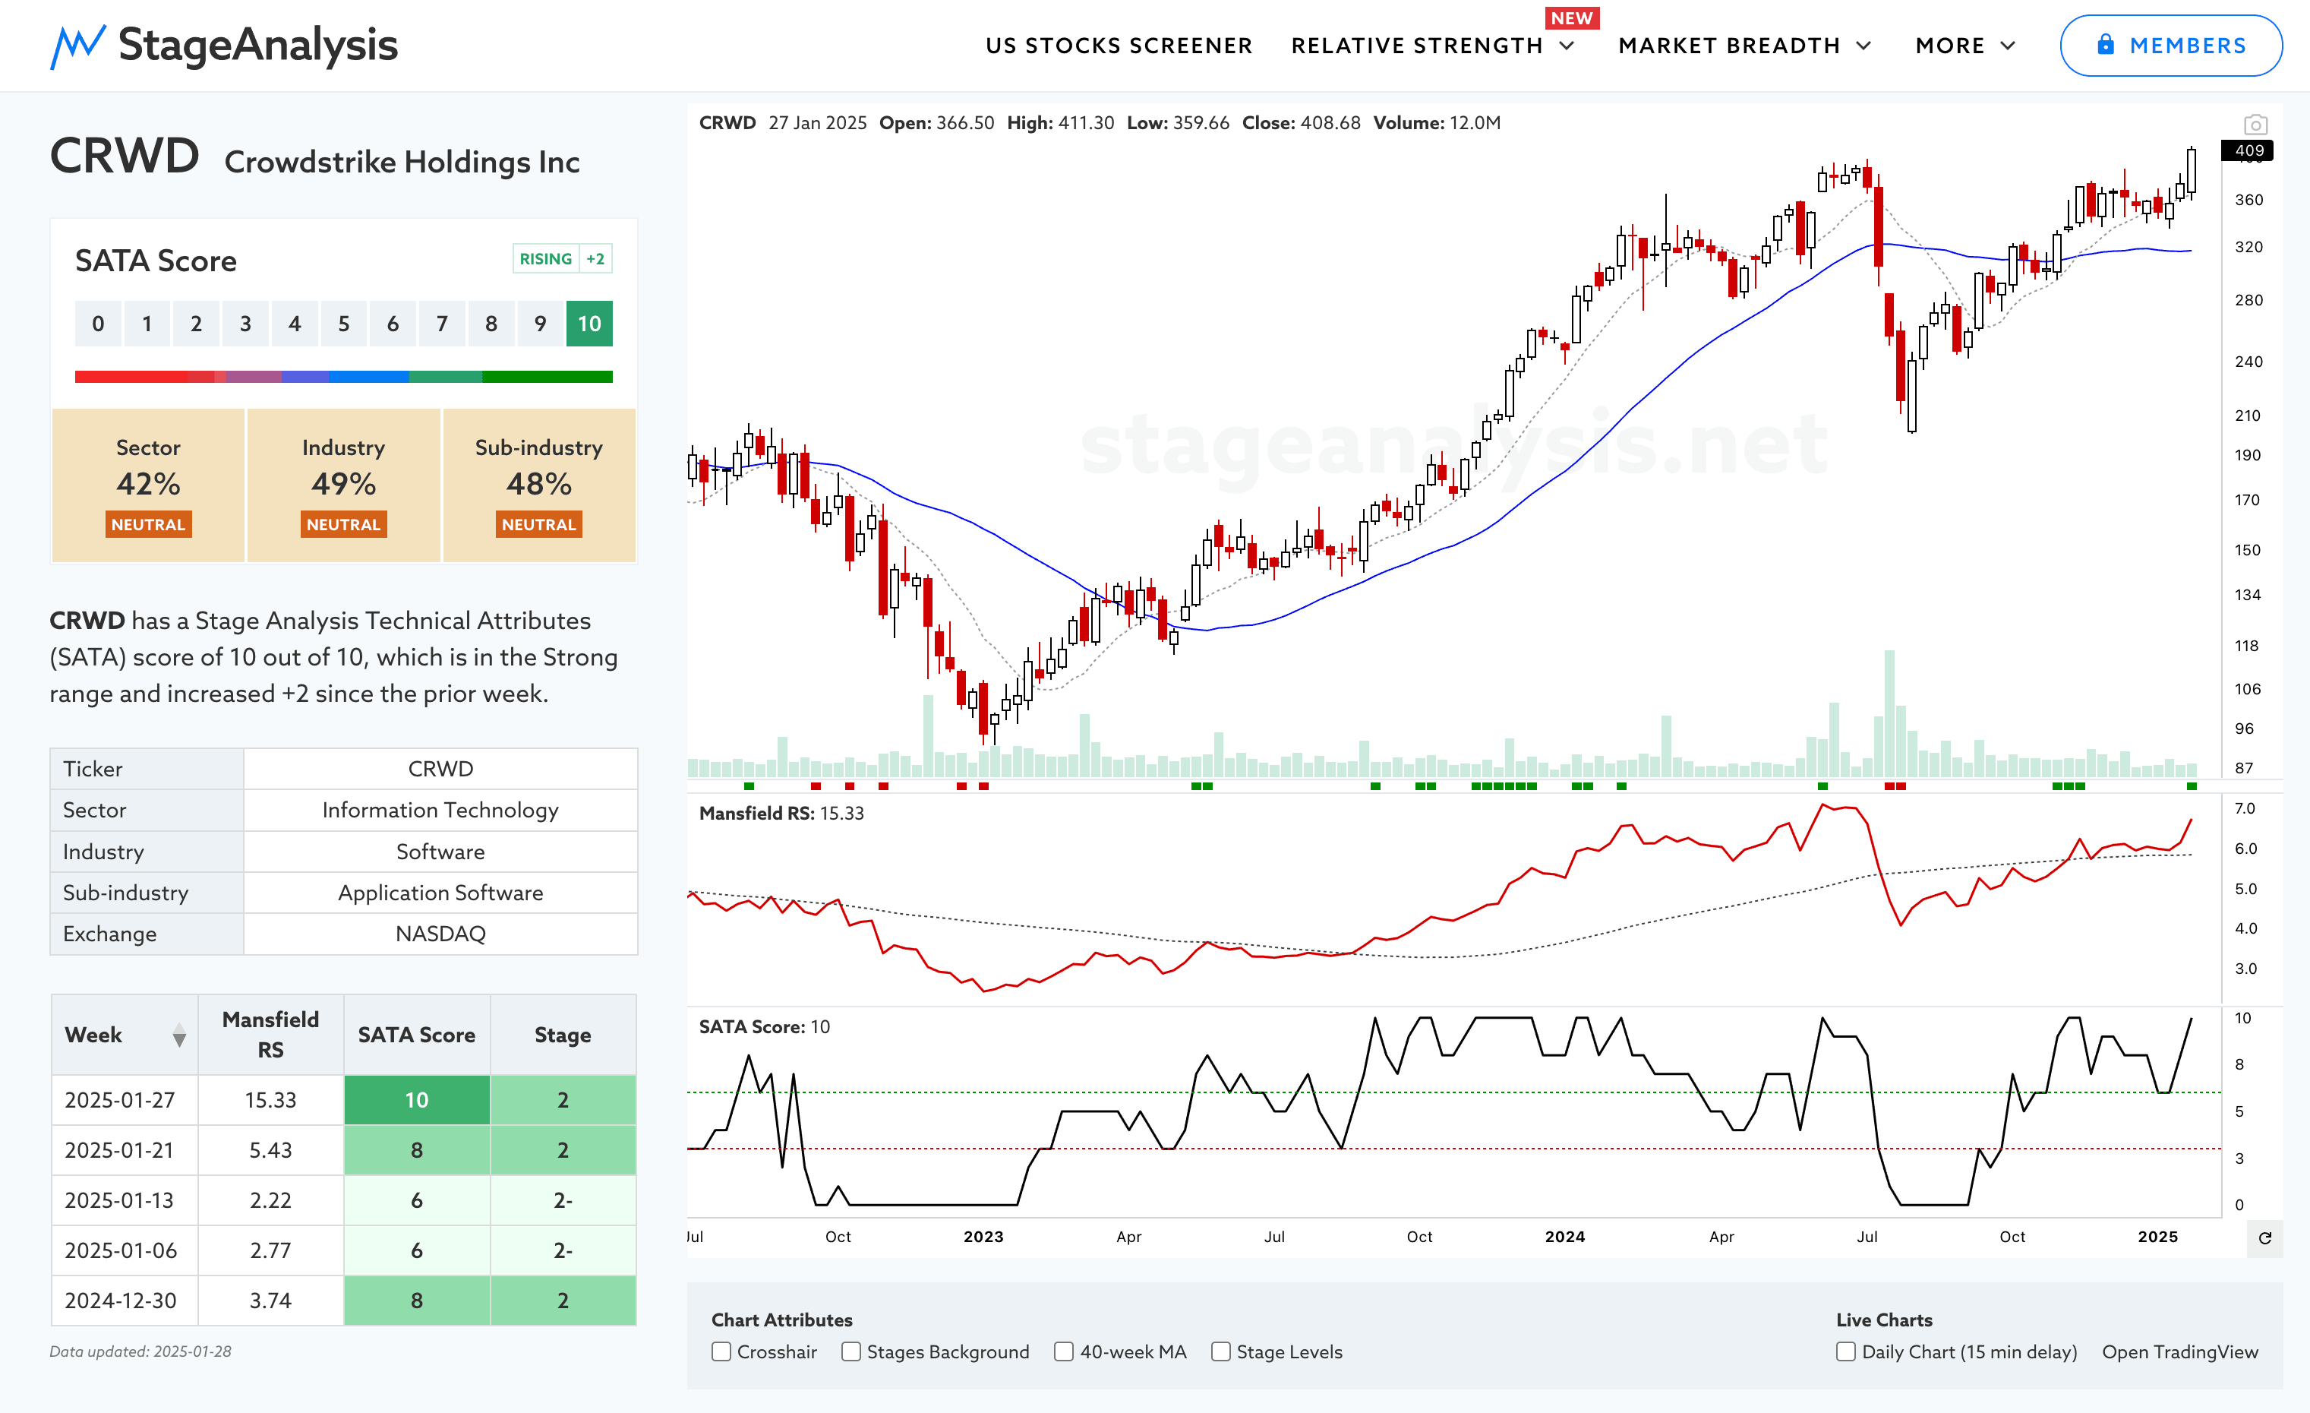The image size is (2310, 1413).
Task: Enable the Crosshair checkbox
Action: pyautogui.click(x=721, y=1351)
